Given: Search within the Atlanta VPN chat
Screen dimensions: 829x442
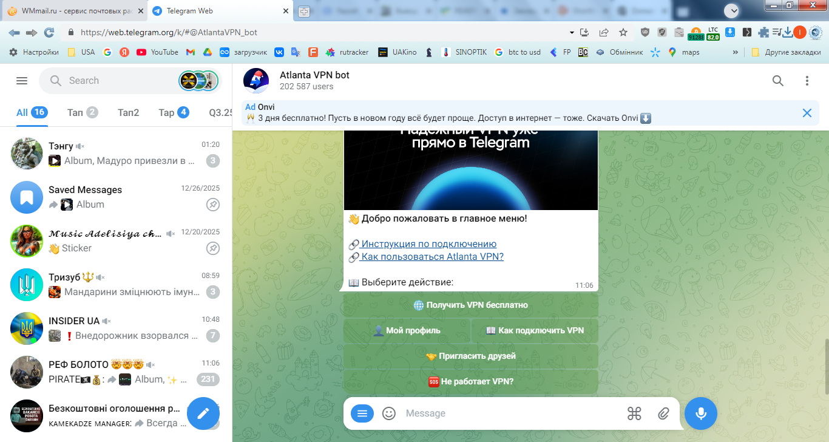Looking at the screenshot, I should click(x=778, y=81).
